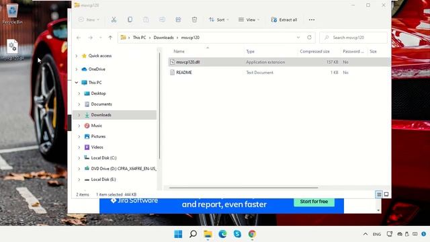Click Downloads breadcrumb in address bar
Image resolution: width=430 pixels, height=242 pixels.
point(163,38)
